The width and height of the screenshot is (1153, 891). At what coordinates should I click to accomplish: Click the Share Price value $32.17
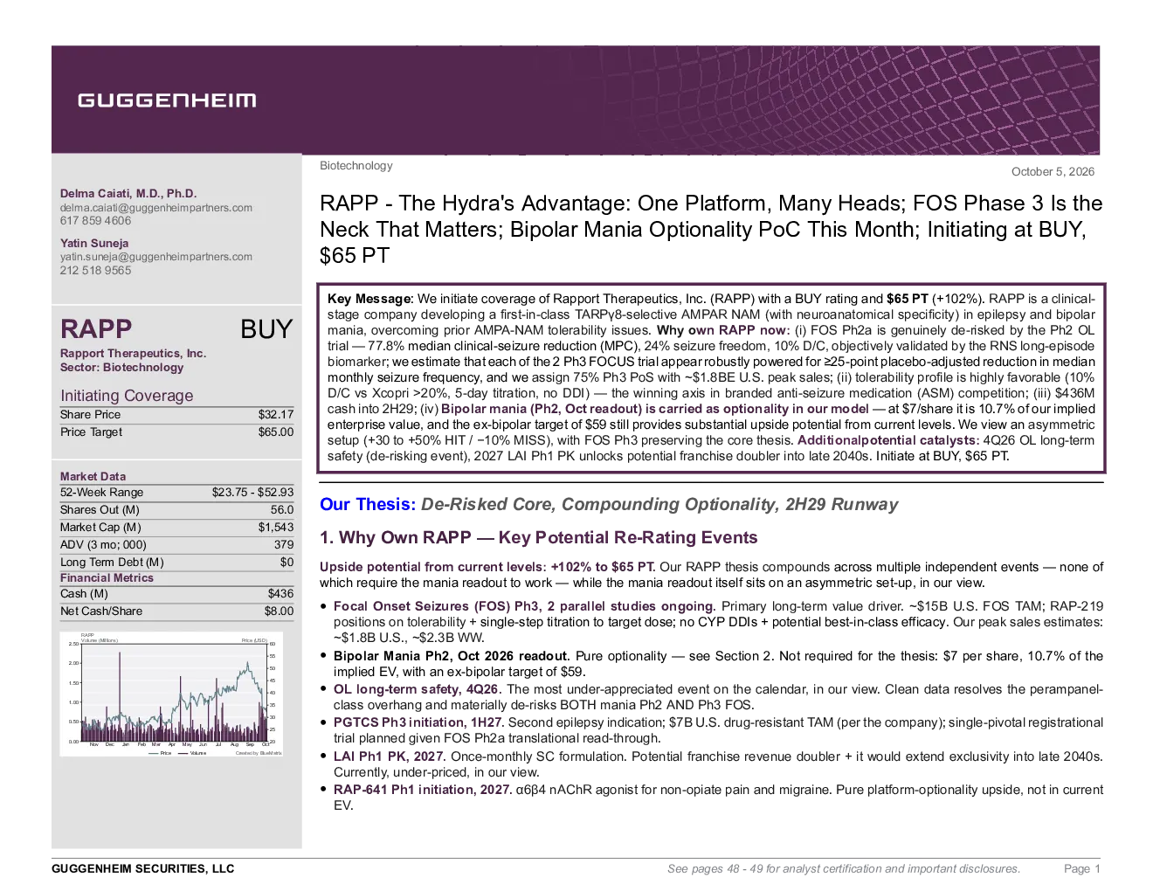coord(276,415)
